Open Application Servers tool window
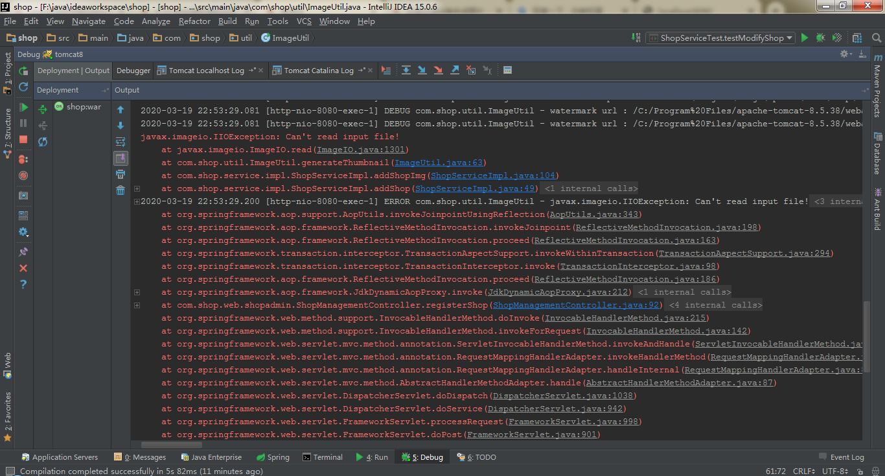 (60, 457)
